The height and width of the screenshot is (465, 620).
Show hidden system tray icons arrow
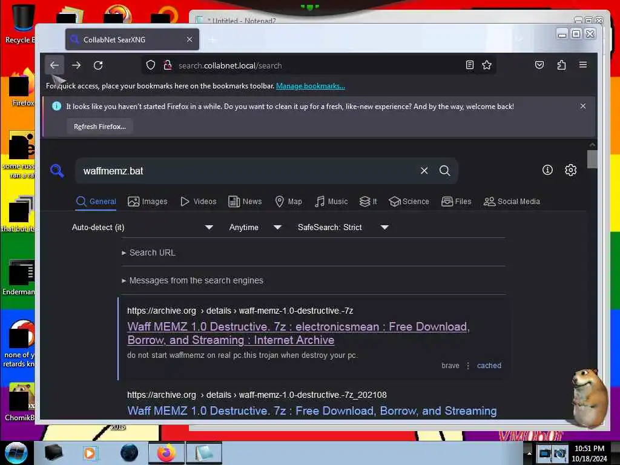[x=529, y=453]
